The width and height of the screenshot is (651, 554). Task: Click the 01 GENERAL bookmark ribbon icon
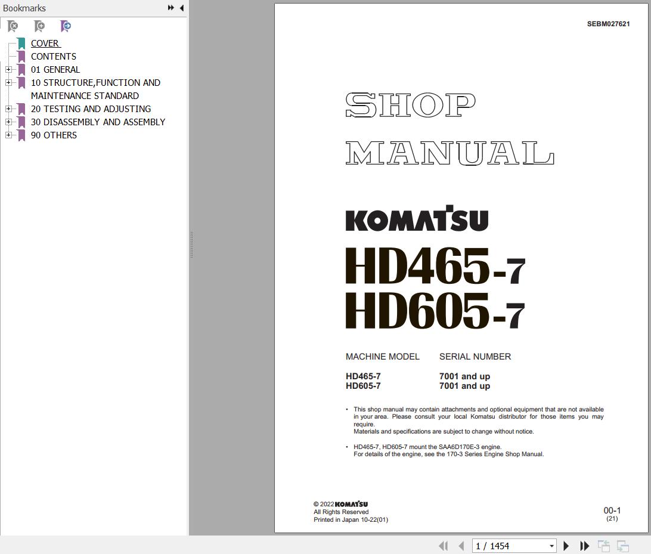pyautogui.click(x=21, y=70)
